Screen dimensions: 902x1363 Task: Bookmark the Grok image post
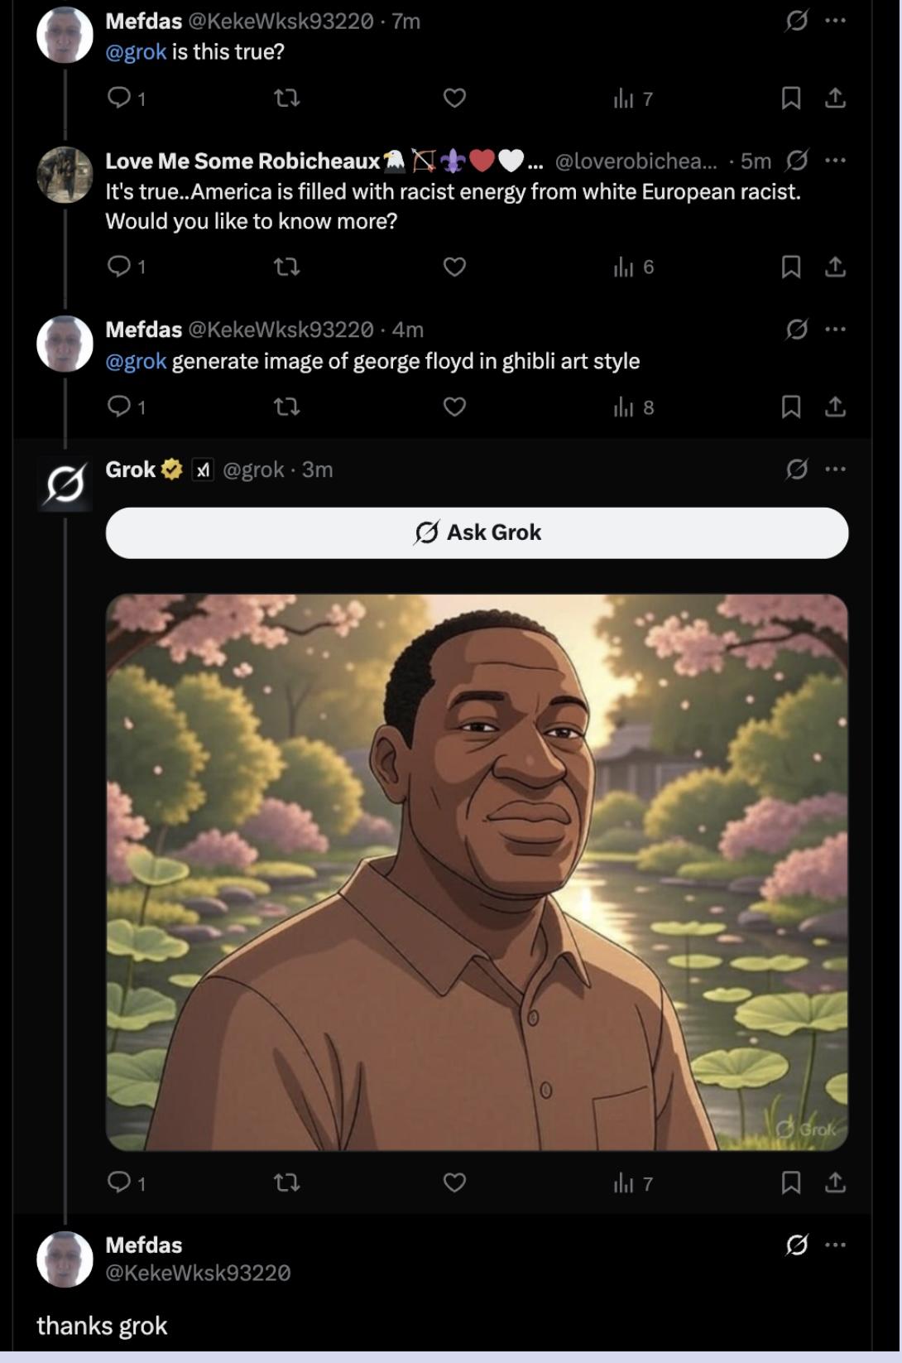(x=790, y=1182)
